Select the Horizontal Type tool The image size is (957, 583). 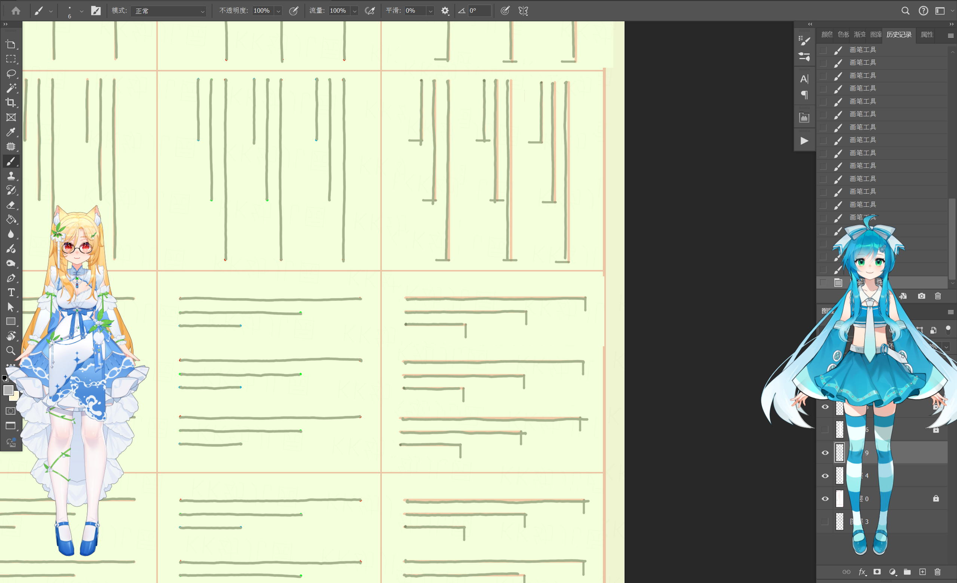pyautogui.click(x=11, y=292)
